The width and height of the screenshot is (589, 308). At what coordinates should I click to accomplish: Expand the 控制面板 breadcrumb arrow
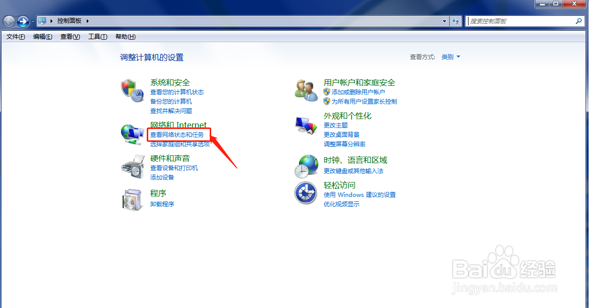[88, 21]
